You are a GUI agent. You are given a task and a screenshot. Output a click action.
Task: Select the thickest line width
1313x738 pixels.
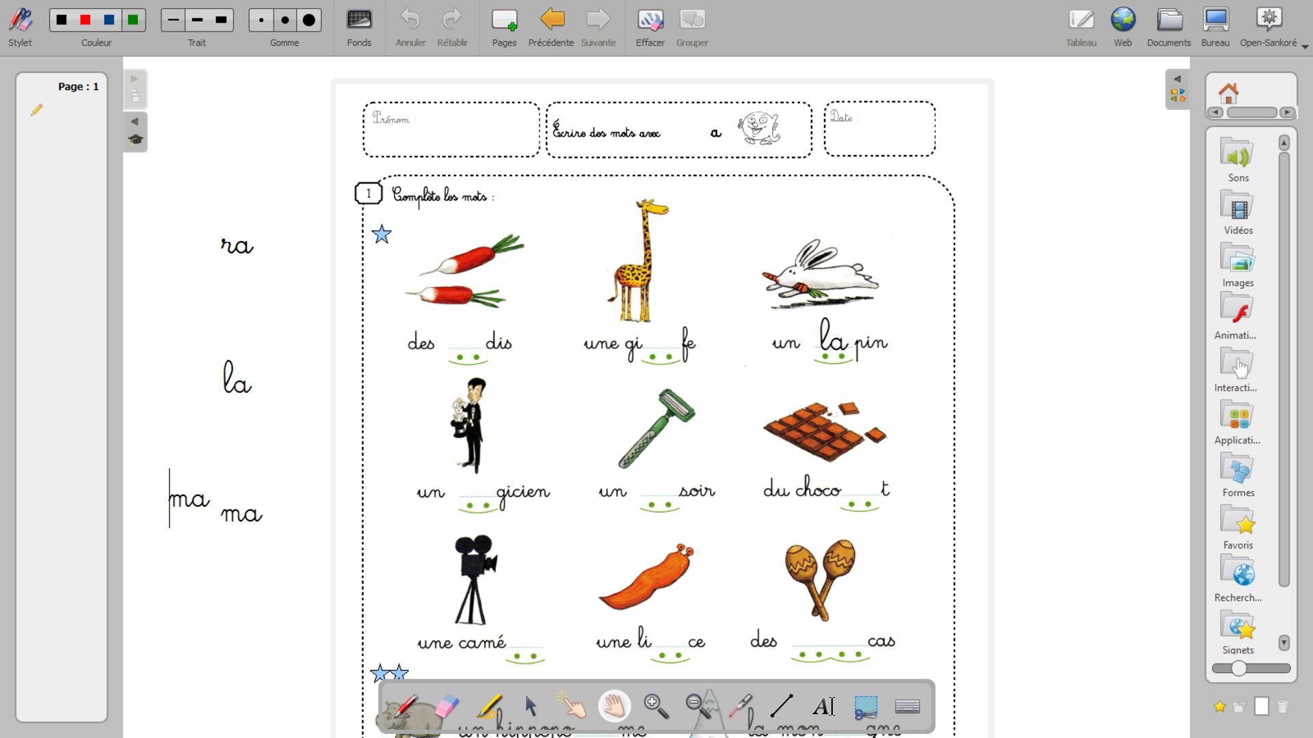(221, 20)
